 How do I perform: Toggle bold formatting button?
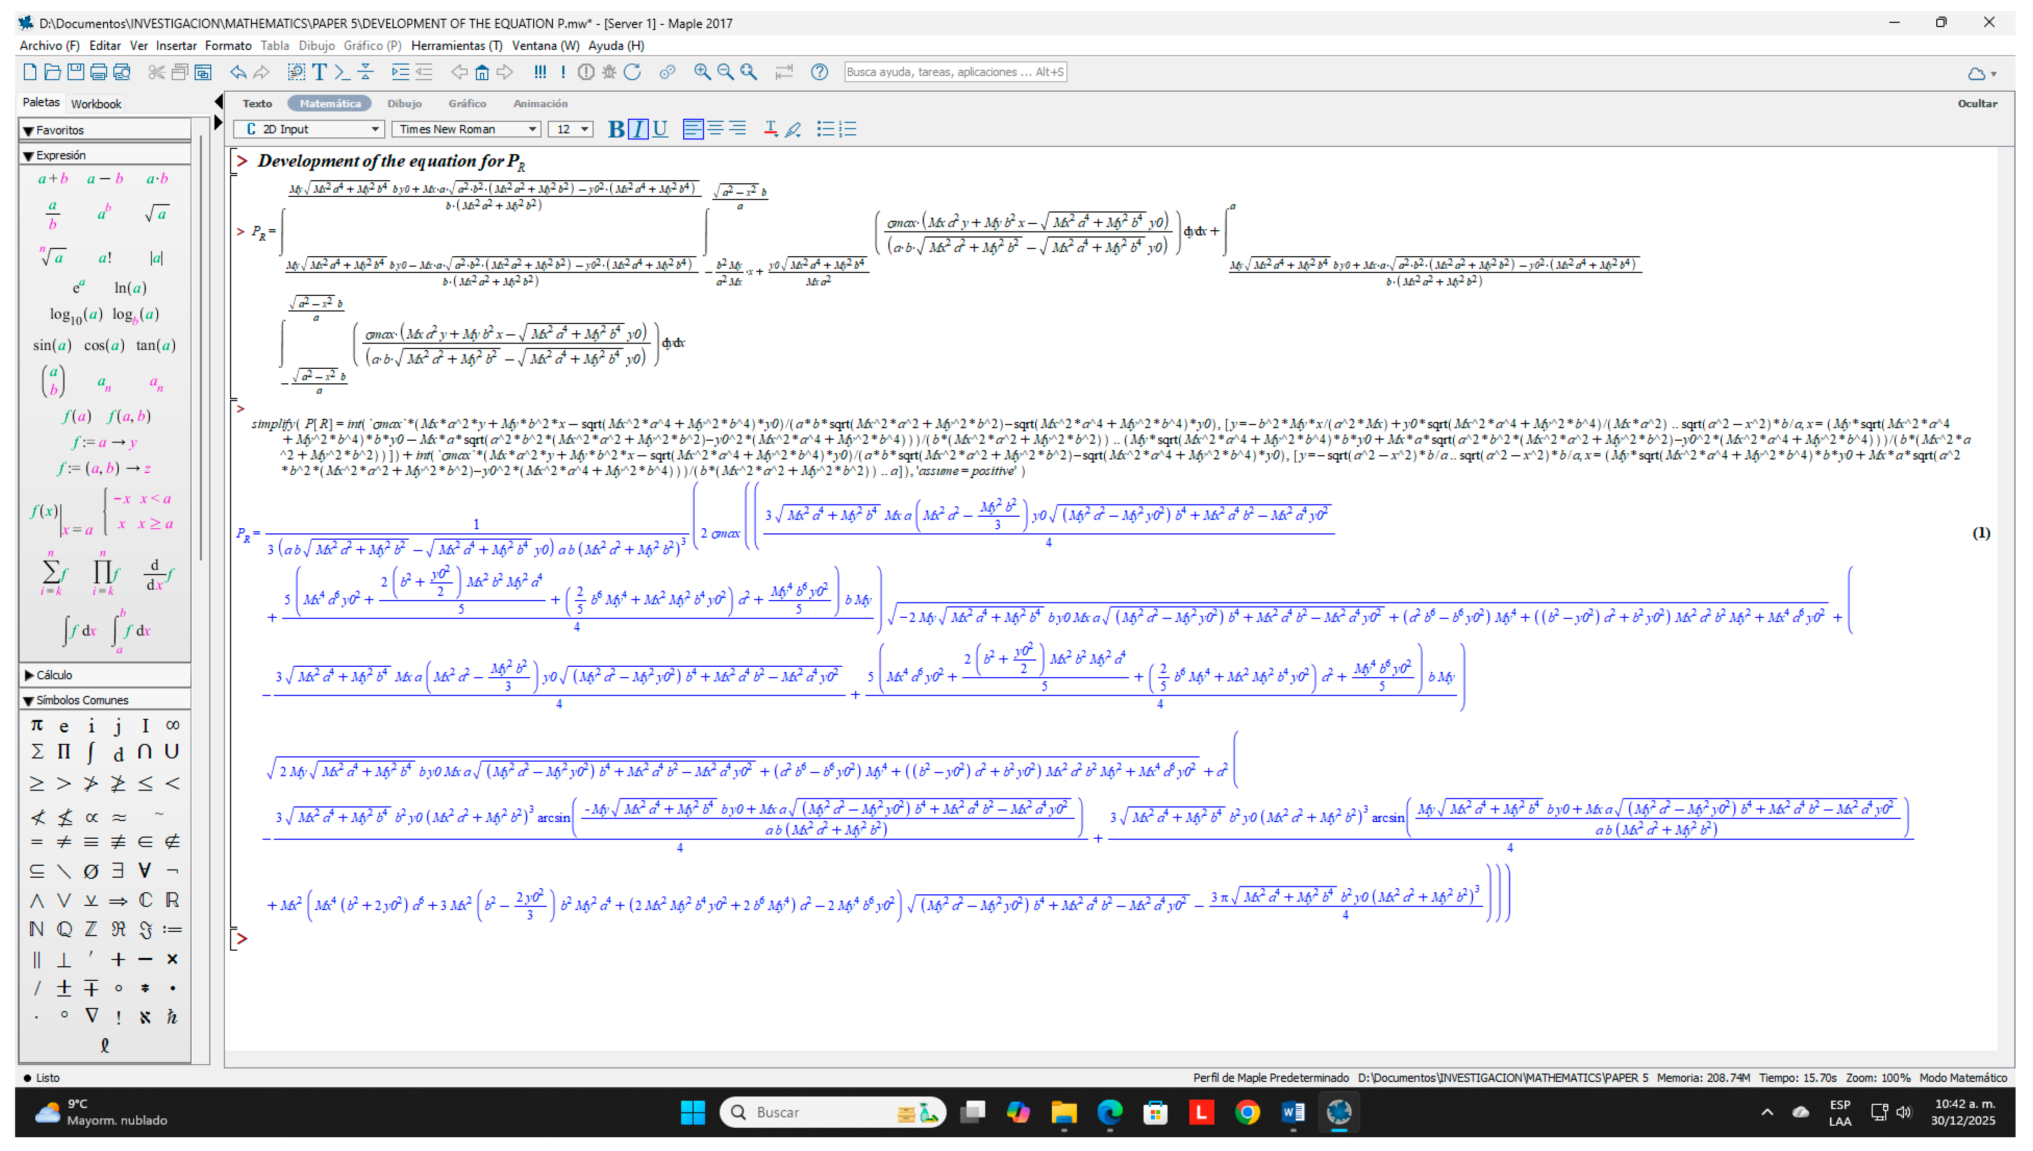pyautogui.click(x=616, y=129)
